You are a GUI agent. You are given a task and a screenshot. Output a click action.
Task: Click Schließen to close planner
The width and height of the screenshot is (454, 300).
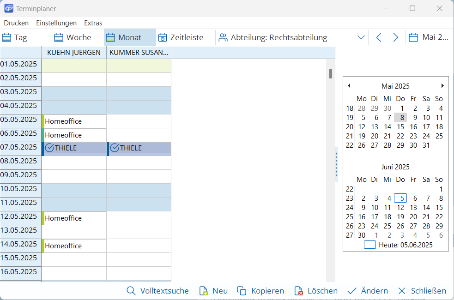click(422, 291)
